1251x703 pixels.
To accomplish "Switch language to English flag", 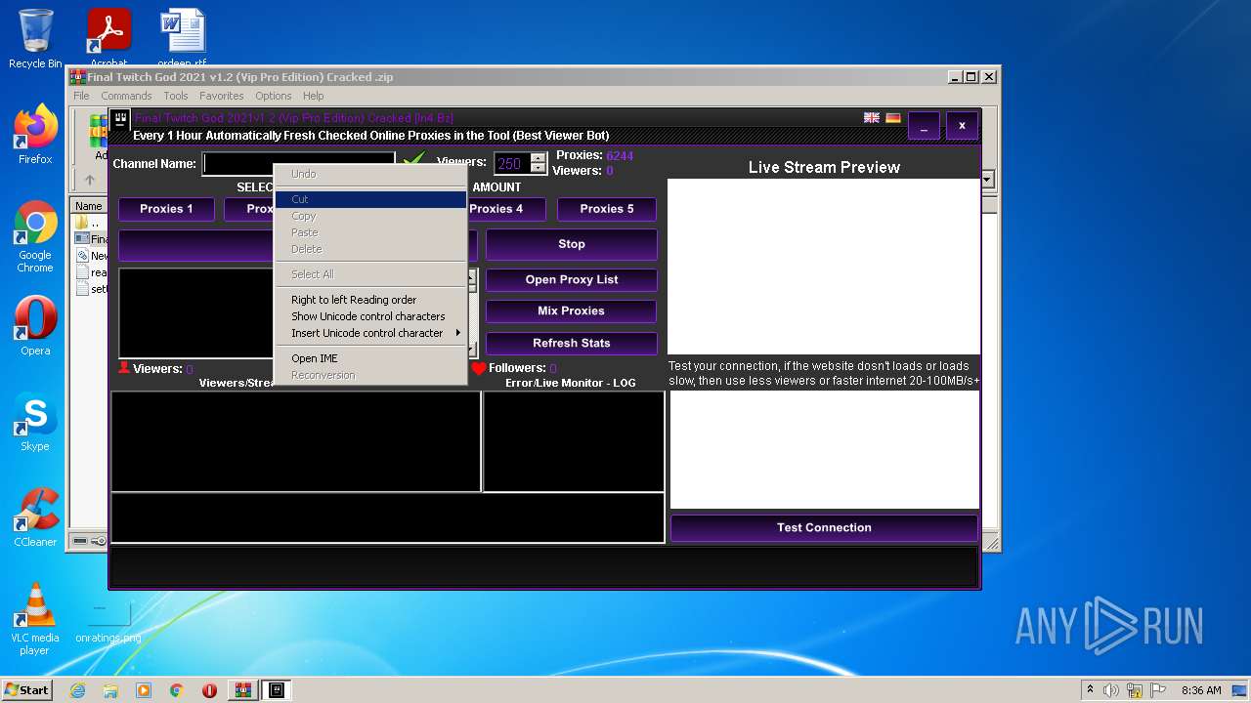I will click(x=872, y=118).
